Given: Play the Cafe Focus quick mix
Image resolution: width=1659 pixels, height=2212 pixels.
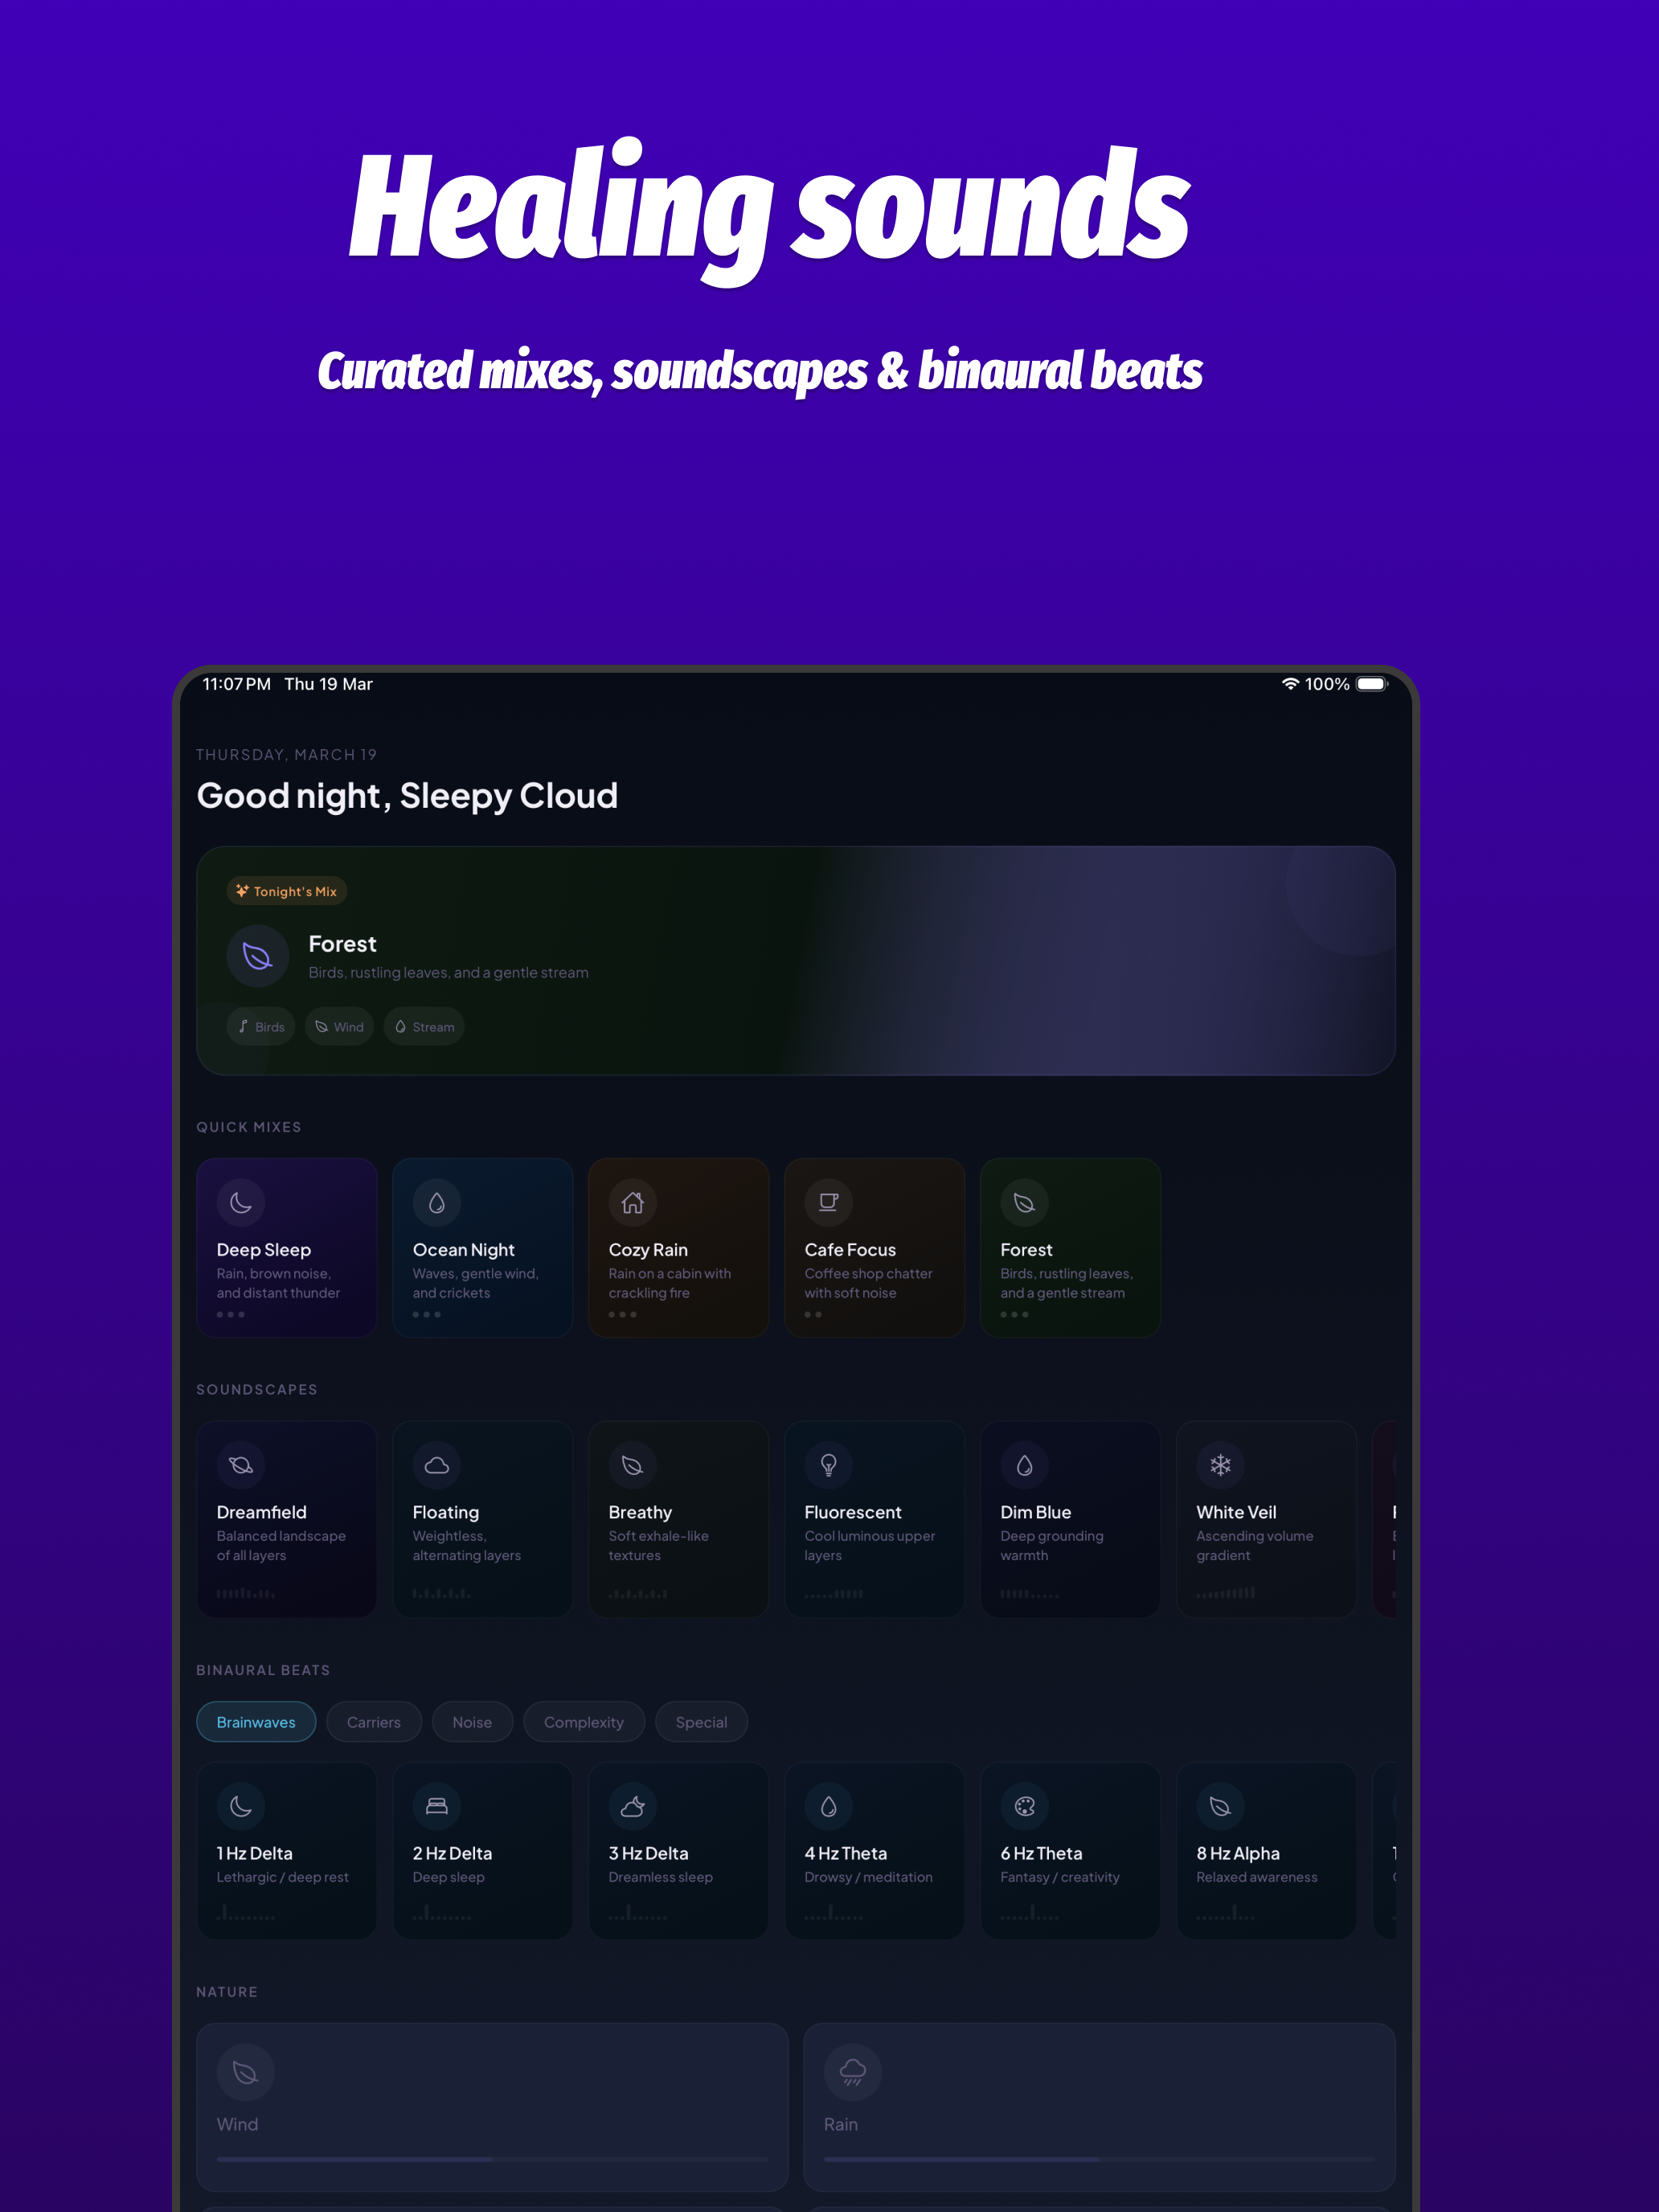Looking at the screenshot, I should click(x=875, y=1248).
